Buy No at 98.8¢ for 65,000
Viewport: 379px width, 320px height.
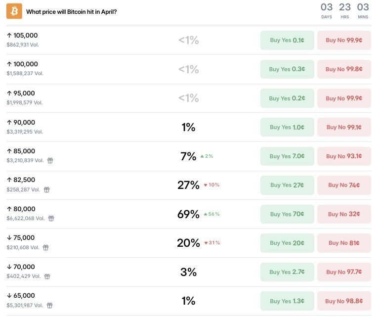(344, 301)
